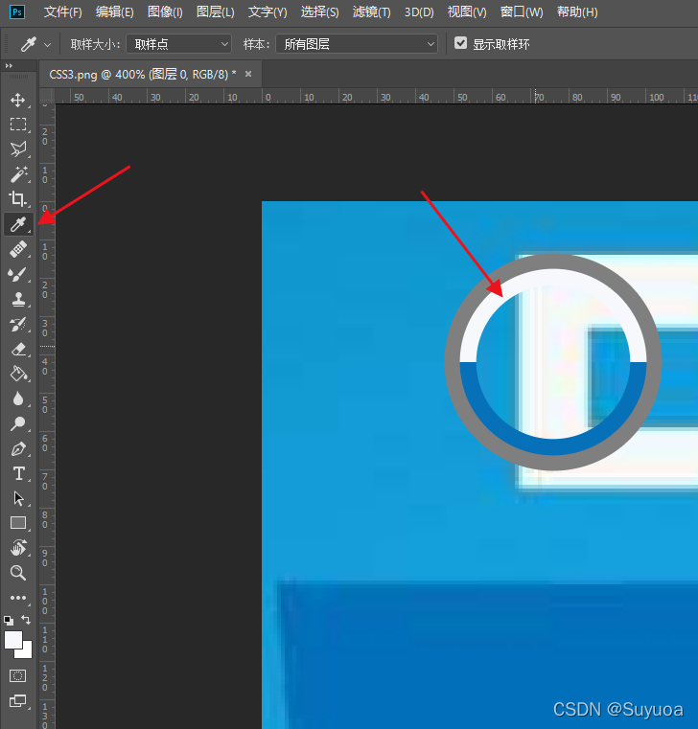Open the 3D(D) menu
Screen dimensions: 698x729
coord(419,12)
